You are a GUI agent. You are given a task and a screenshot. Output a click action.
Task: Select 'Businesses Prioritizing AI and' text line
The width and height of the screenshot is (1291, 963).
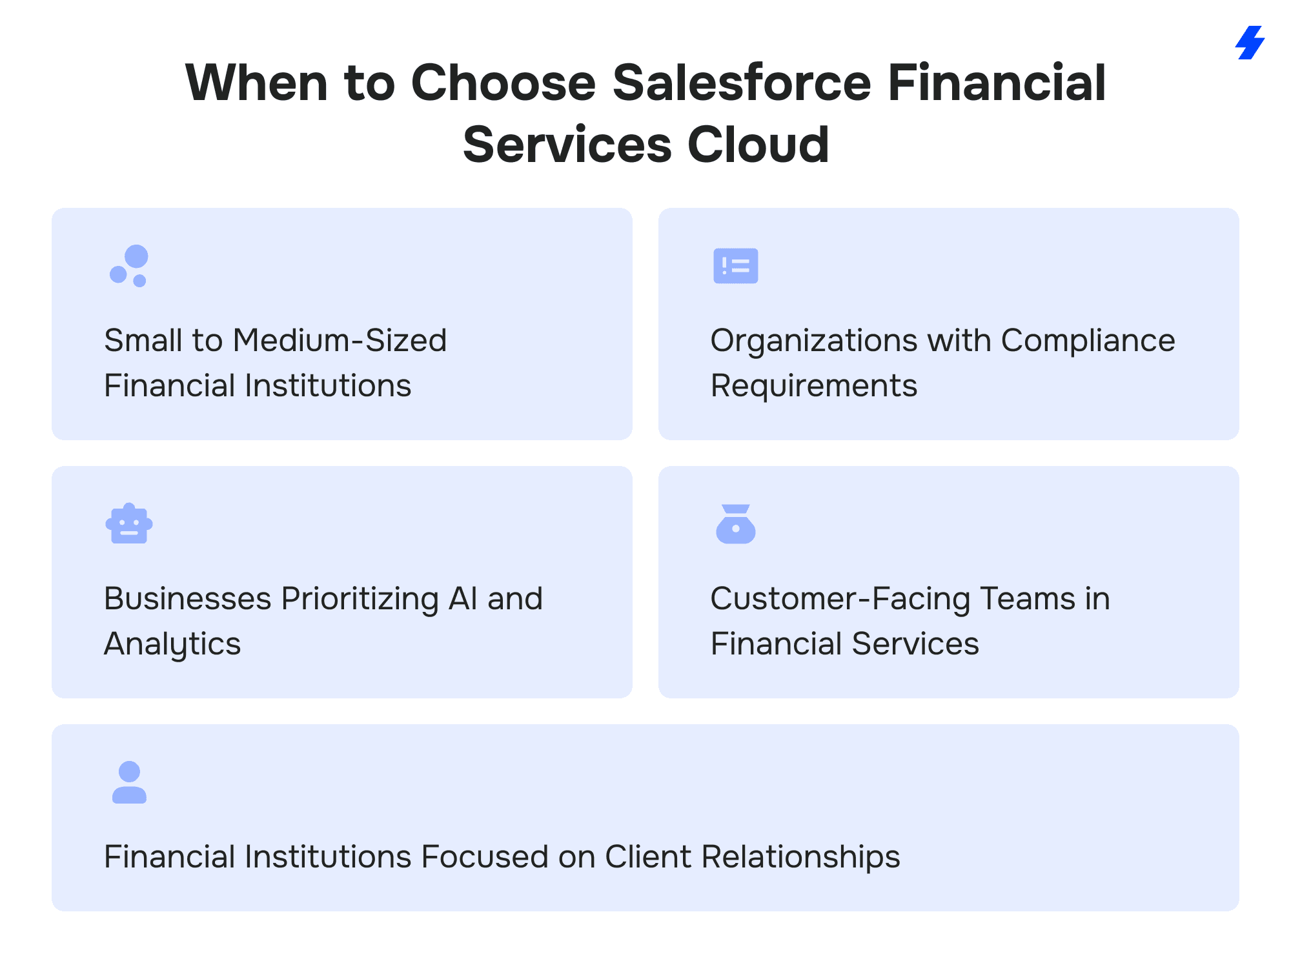[323, 598]
